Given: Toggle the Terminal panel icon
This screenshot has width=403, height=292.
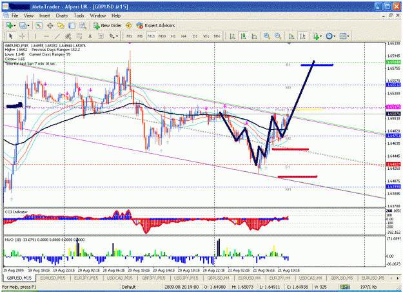Looking at the screenshot, I should tap(72, 25).
